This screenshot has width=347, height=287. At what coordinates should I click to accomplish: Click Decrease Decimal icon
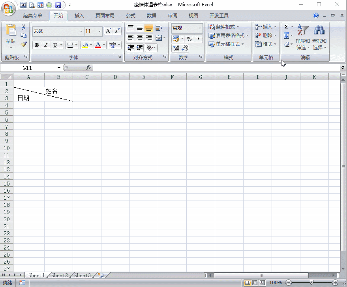(185, 48)
